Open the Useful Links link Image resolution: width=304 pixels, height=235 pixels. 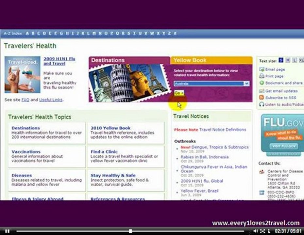[51, 100]
